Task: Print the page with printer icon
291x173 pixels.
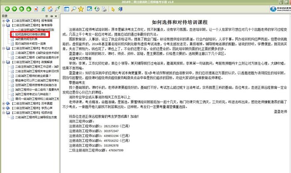Action: coord(104,9)
